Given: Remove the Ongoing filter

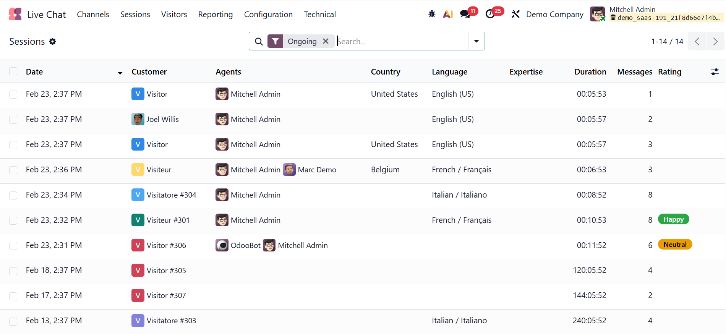Looking at the screenshot, I should coord(326,41).
